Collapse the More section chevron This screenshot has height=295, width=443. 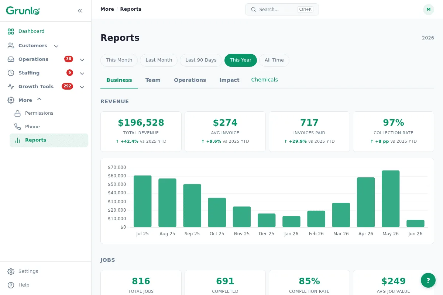point(40,99)
